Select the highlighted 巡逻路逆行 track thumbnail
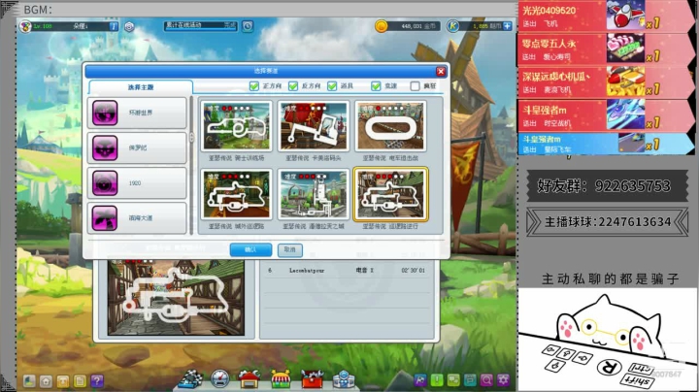The height and width of the screenshot is (392, 699). point(390,194)
